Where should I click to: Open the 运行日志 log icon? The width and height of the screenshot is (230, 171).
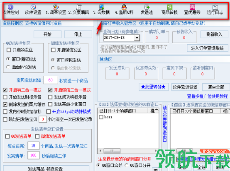pos(215,7)
